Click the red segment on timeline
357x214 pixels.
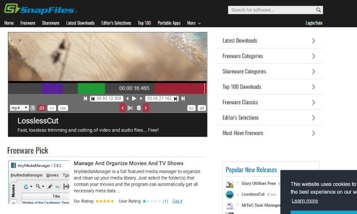tap(179, 88)
